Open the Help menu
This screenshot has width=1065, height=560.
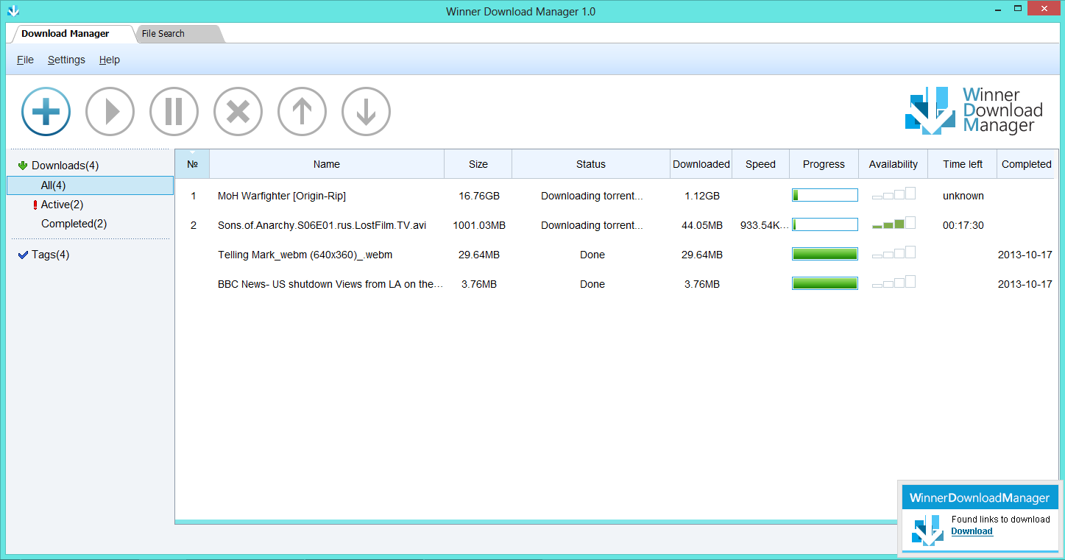coord(110,60)
